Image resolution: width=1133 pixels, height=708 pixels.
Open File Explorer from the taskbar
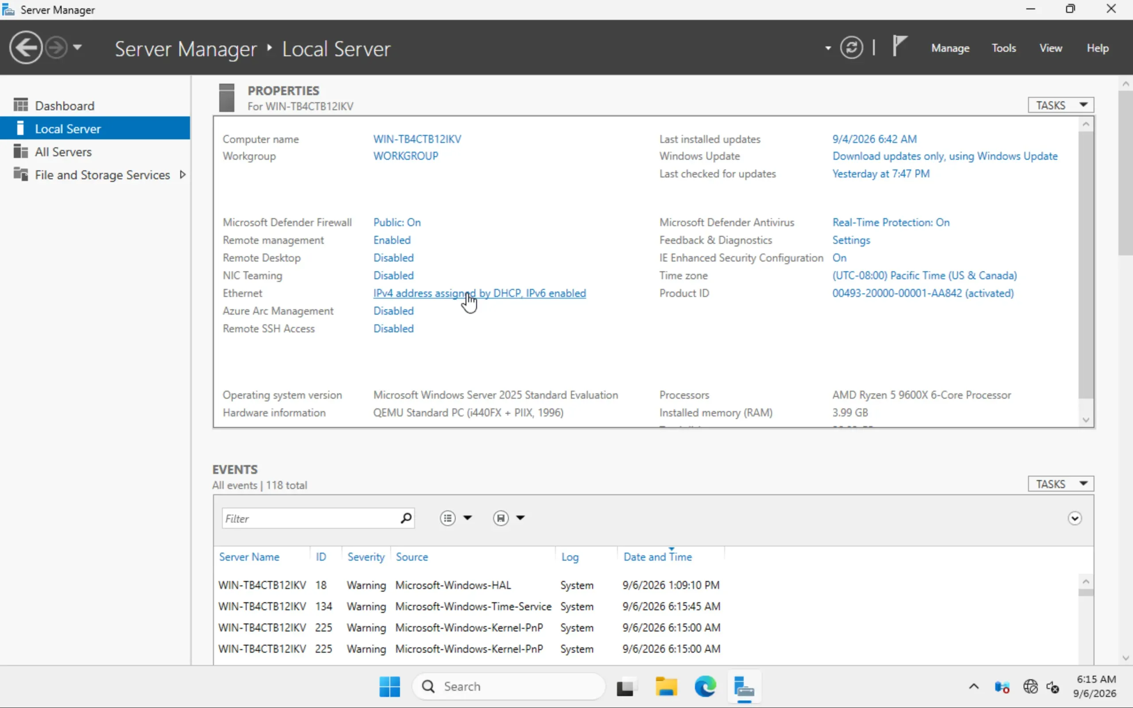pos(666,687)
